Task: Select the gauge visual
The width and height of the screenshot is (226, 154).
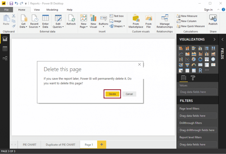Action: click(194, 65)
